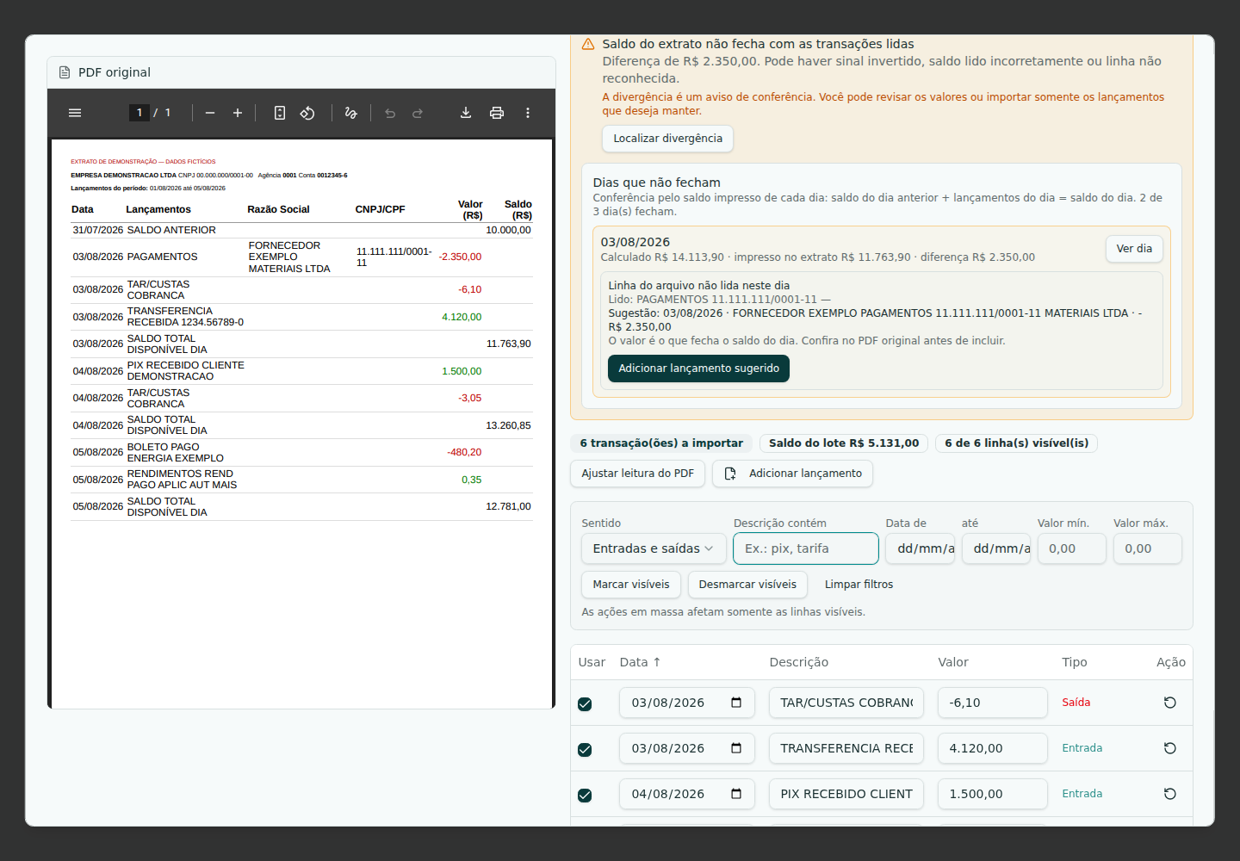Click the Valor mín. input field
Screen dimensions: 1240x861
pos(1072,548)
